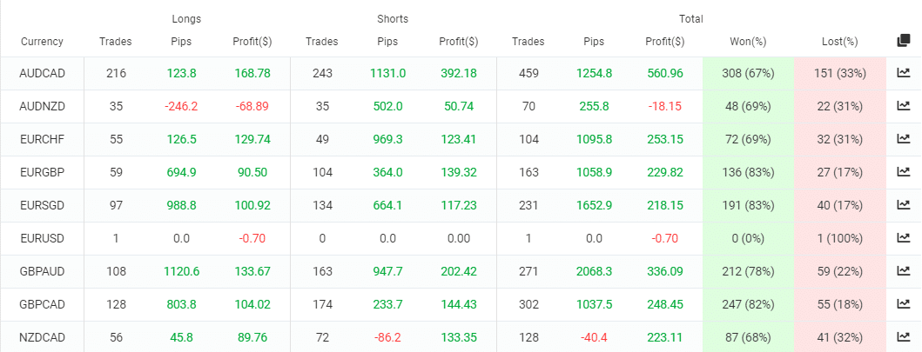Image resolution: width=922 pixels, height=352 pixels.
Task: Sort by the Currency column header
Action: (x=42, y=41)
